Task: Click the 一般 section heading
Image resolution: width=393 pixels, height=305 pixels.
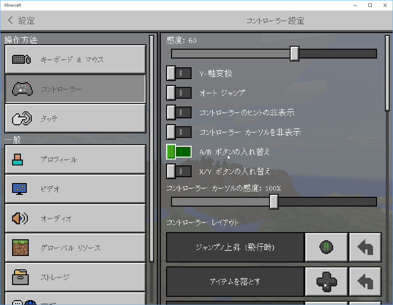Action: 12,141
